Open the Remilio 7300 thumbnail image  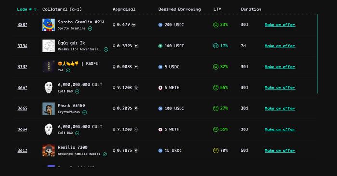point(49,150)
